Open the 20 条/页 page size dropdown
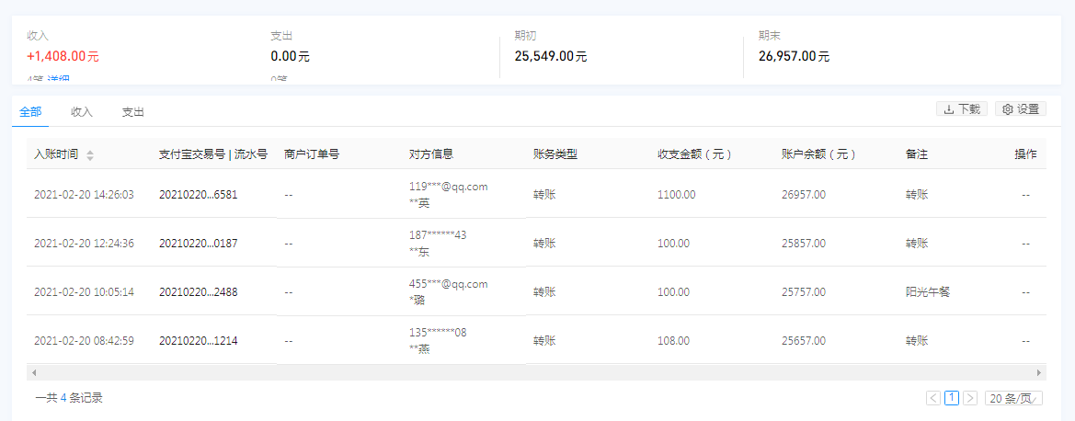1075x421 pixels. pyautogui.click(x=1013, y=398)
